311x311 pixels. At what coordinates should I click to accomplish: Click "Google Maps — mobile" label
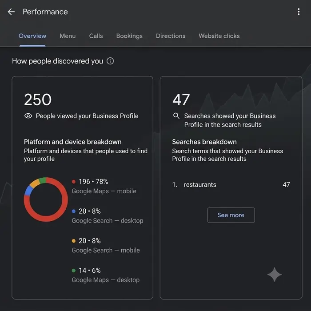point(104,191)
